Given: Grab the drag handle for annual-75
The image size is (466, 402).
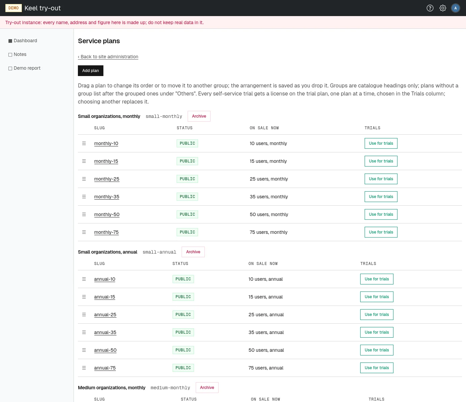Looking at the screenshot, I should point(84,368).
